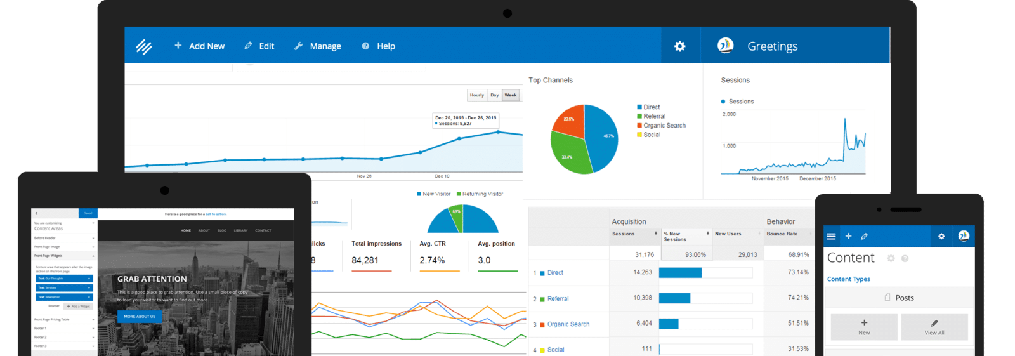Click the gray gear beside Content heading
1015x356 pixels.
point(891,258)
